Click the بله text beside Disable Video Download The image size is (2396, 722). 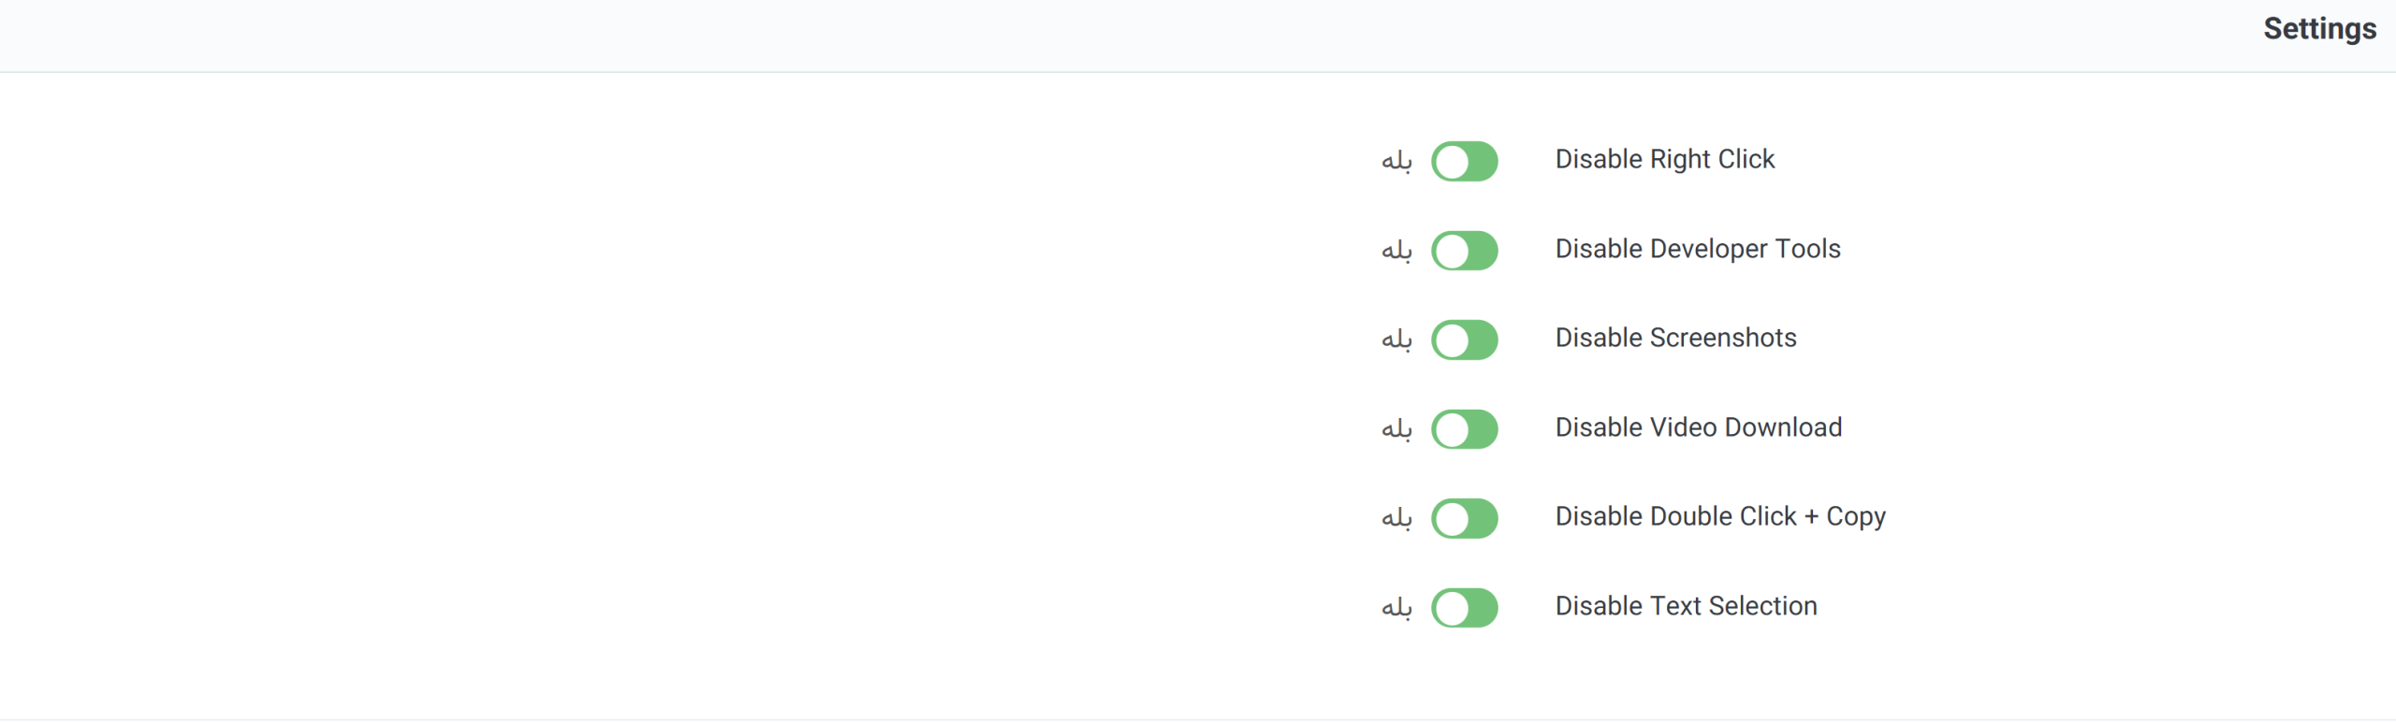pyautogui.click(x=1396, y=429)
